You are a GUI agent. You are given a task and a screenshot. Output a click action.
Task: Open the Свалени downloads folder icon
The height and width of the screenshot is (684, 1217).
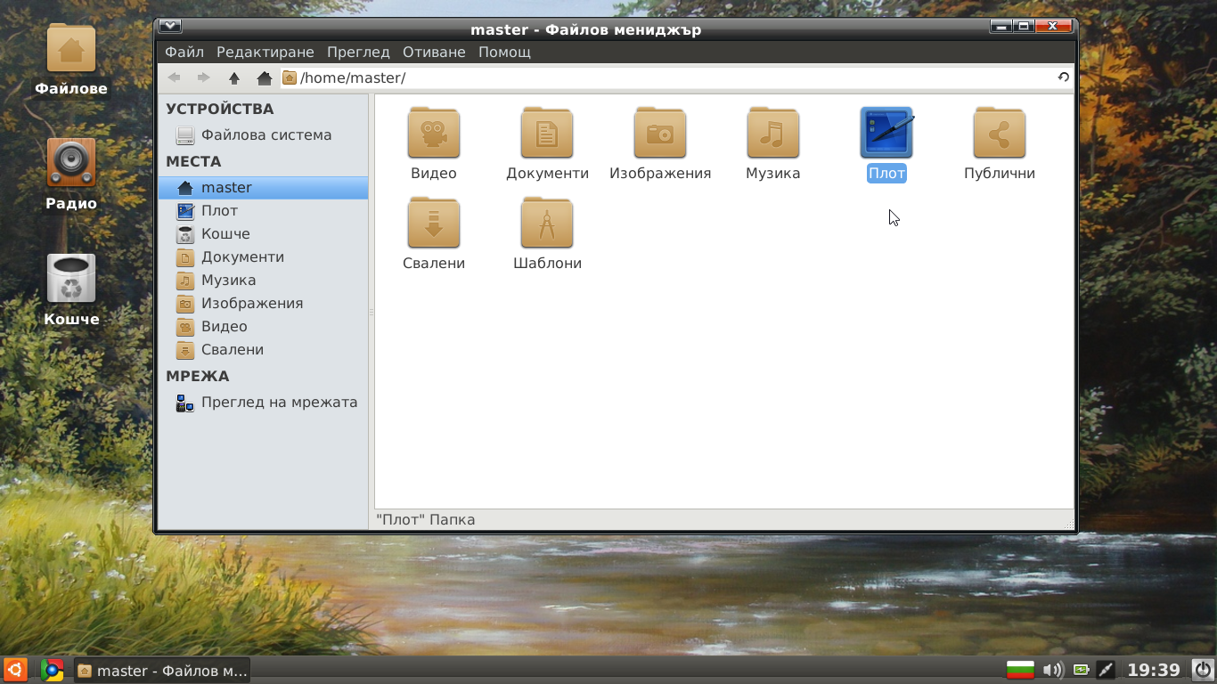click(434, 223)
